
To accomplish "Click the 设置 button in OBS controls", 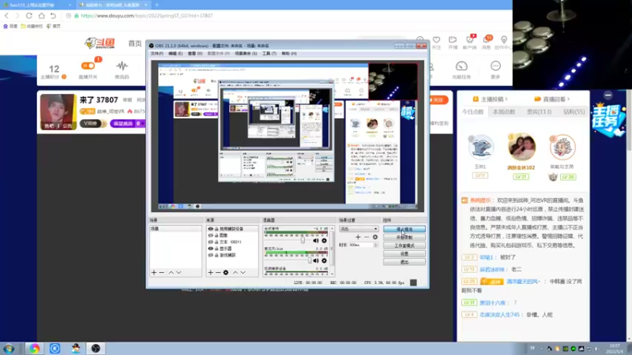I will 404,253.
